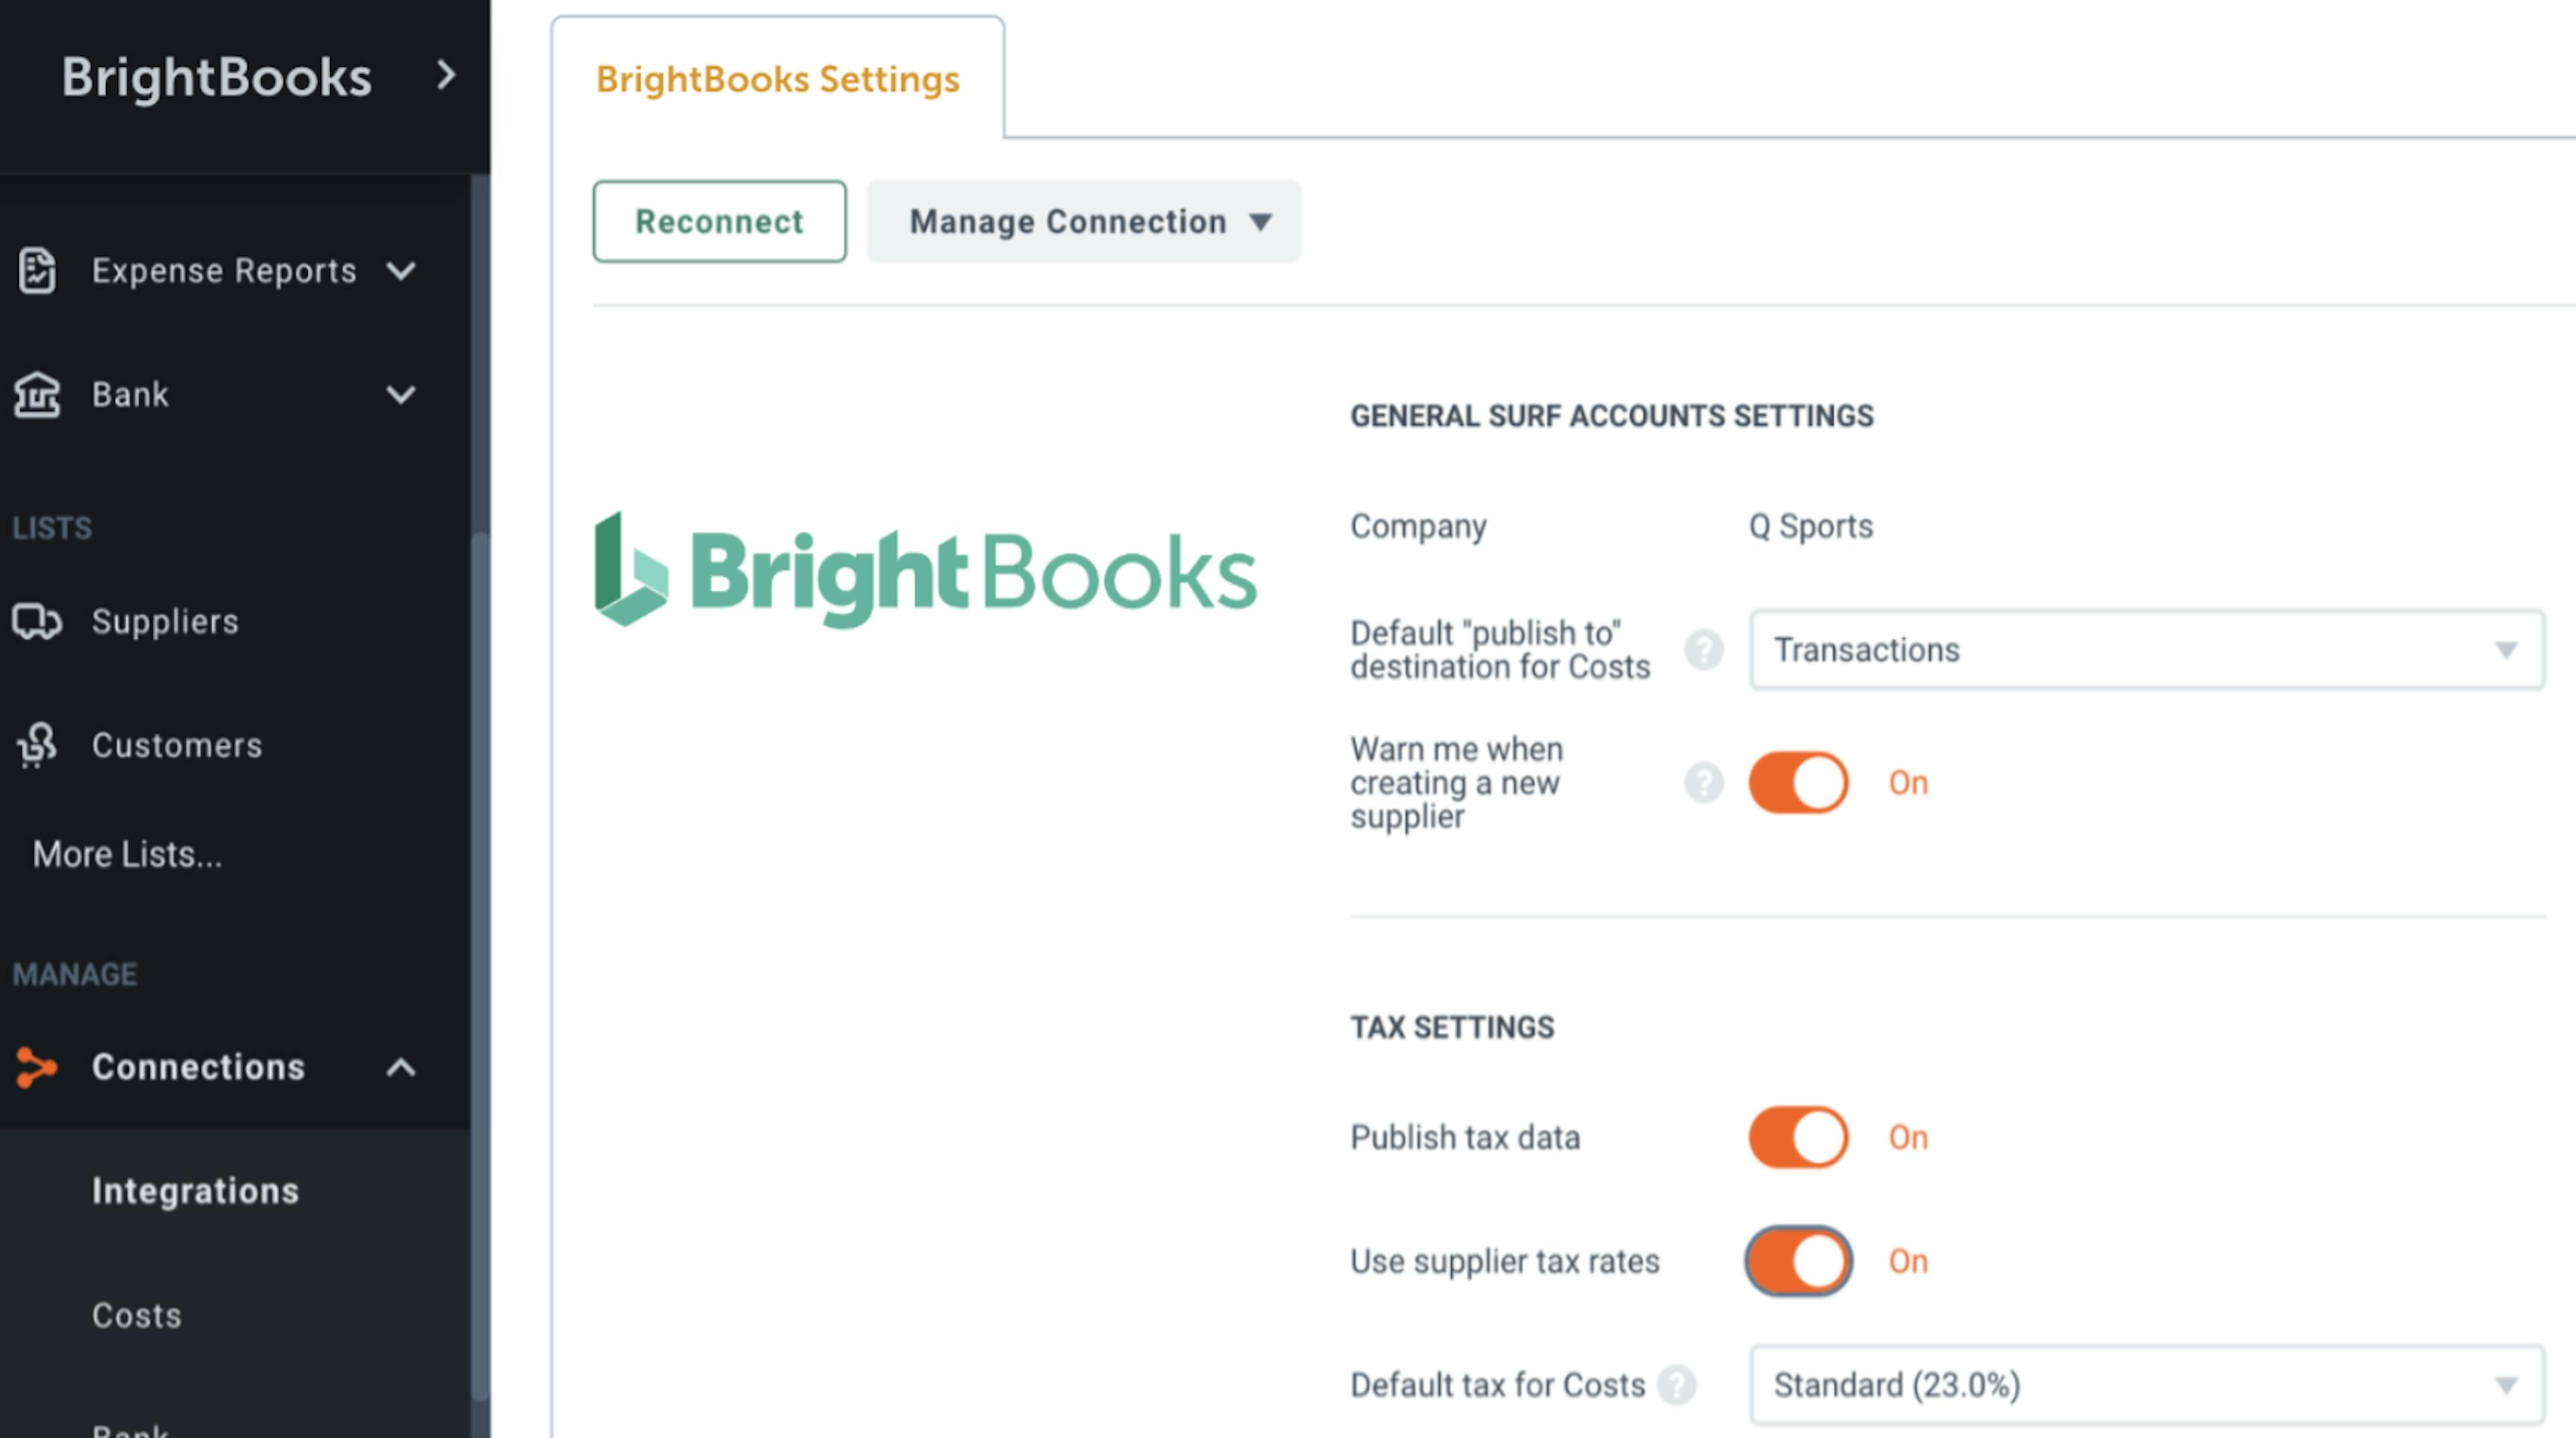Screen dimensions: 2576x1438
Task: Click the Reconnect button
Action: pos(719,221)
